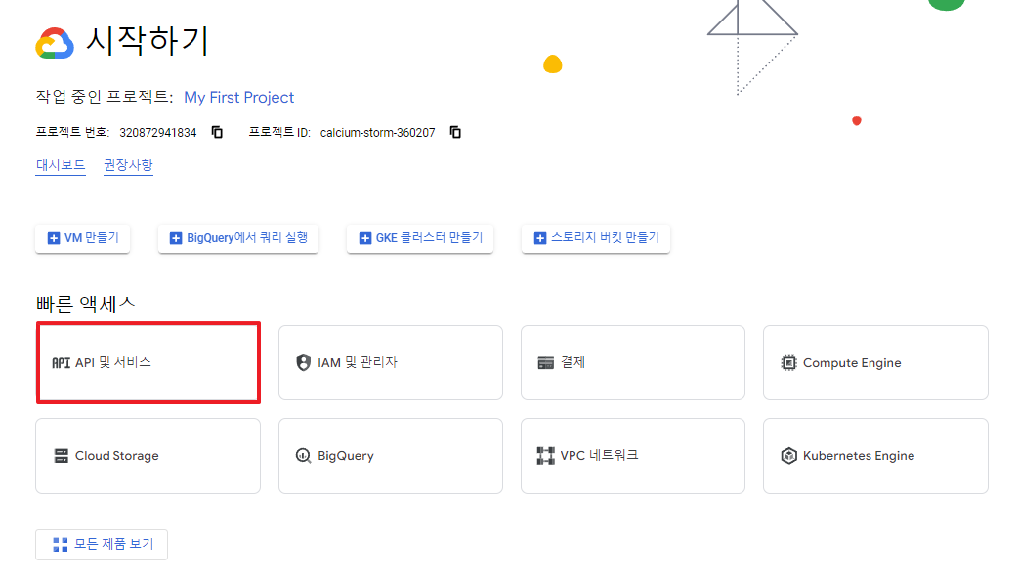The width and height of the screenshot is (1018, 580).
Task: Open the Kubernetes Engine card
Action: (875, 456)
